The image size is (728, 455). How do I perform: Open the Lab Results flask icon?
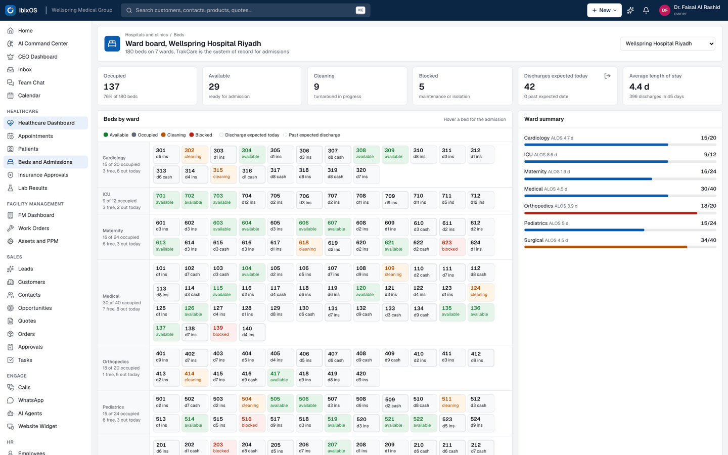pyautogui.click(x=10, y=188)
